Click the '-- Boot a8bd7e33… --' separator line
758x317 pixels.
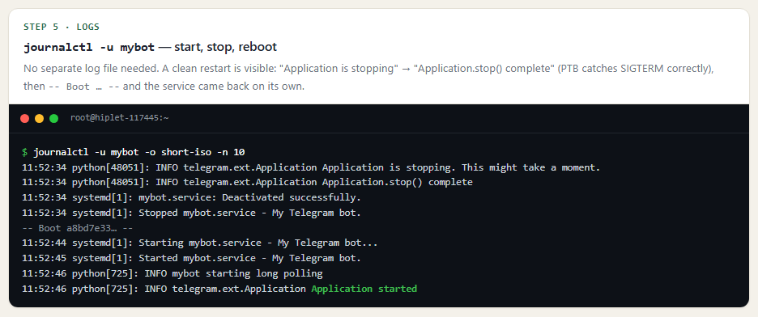point(78,228)
